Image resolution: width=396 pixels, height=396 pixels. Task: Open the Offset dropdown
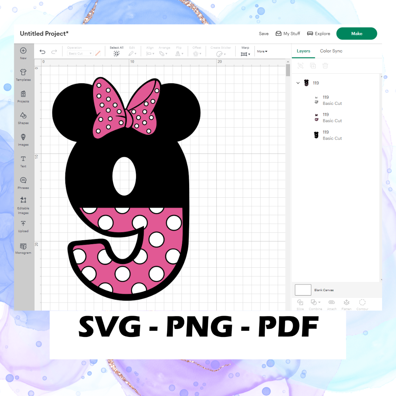click(x=197, y=54)
